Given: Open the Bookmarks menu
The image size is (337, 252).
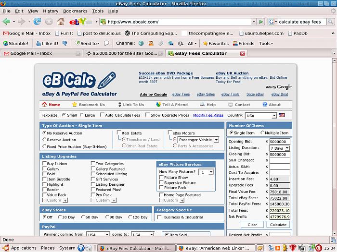Looking at the screenshot, I should [x=75, y=11].
